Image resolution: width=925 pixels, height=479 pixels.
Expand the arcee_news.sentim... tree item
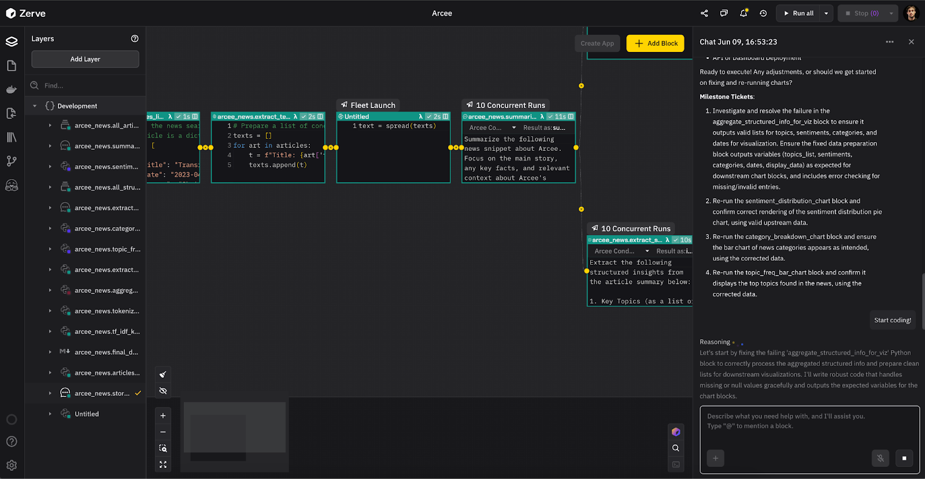click(x=50, y=166)
